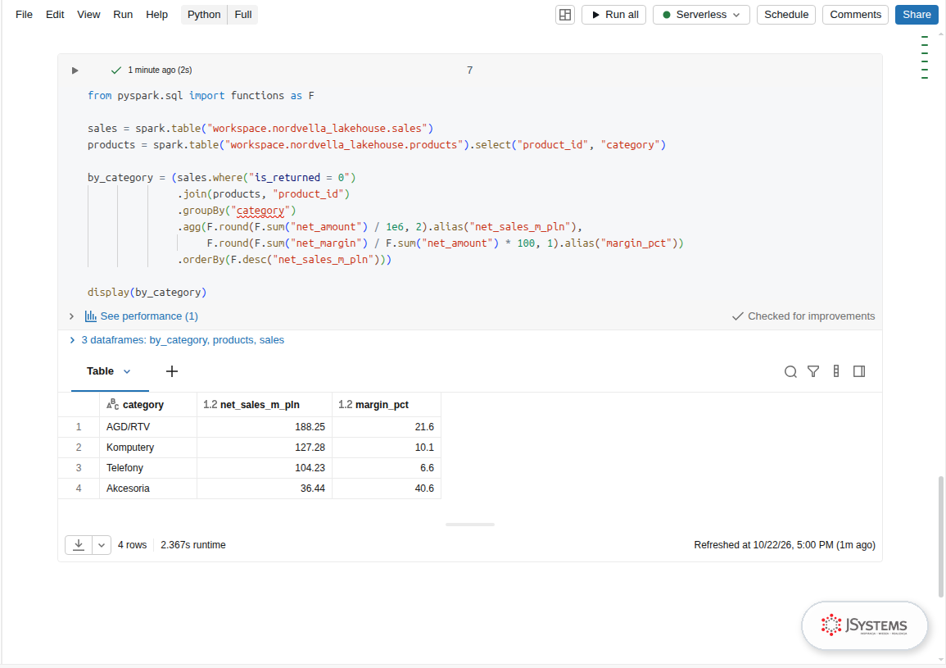The image size is (946, 668).
Task: Sort by the category column header
Action: 148,405
